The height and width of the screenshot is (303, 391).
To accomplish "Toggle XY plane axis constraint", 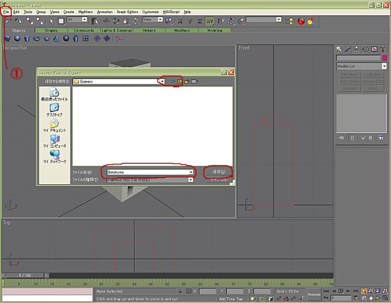I will point(210,21).
